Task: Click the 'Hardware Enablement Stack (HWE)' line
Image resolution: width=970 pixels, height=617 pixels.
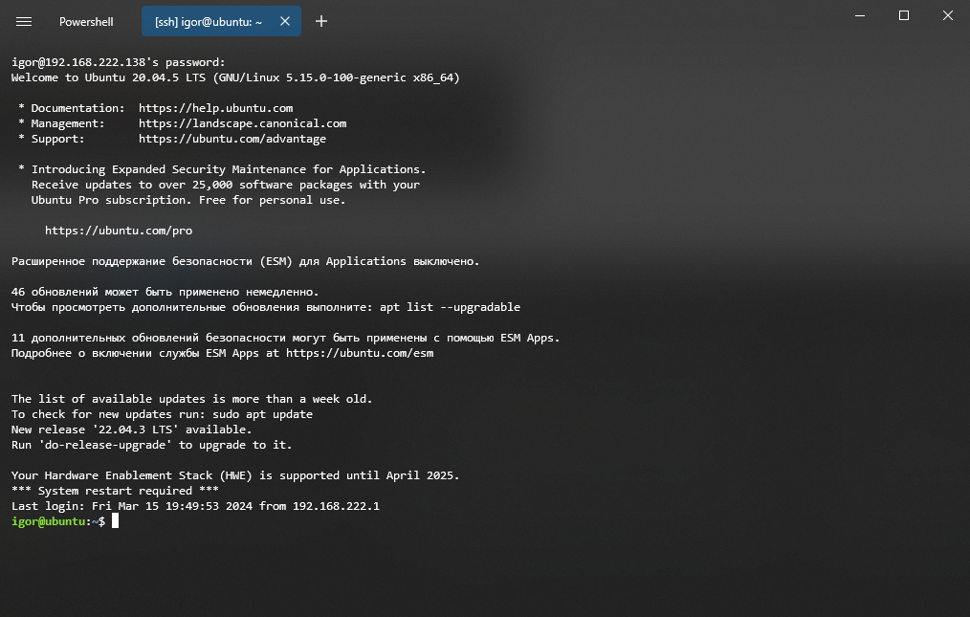Action: 235,475
